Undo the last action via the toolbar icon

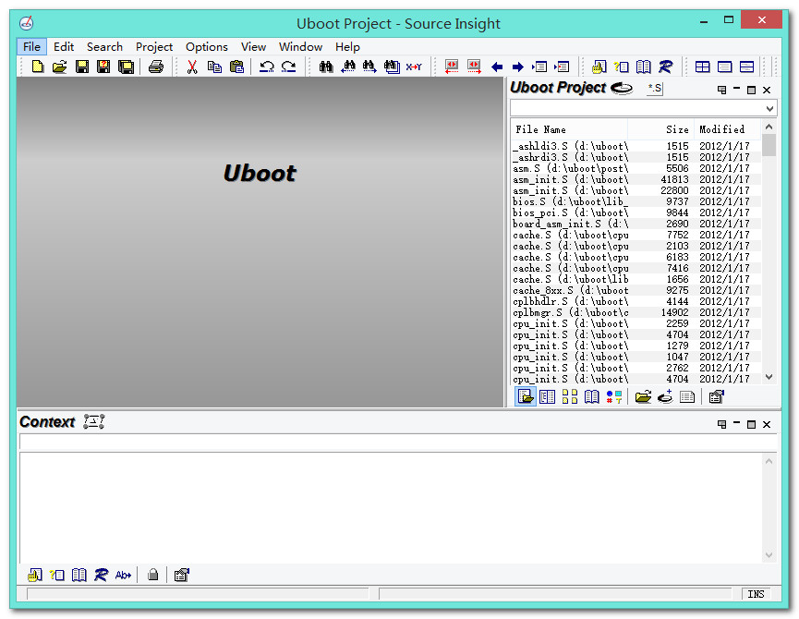(x=267, y=66)
